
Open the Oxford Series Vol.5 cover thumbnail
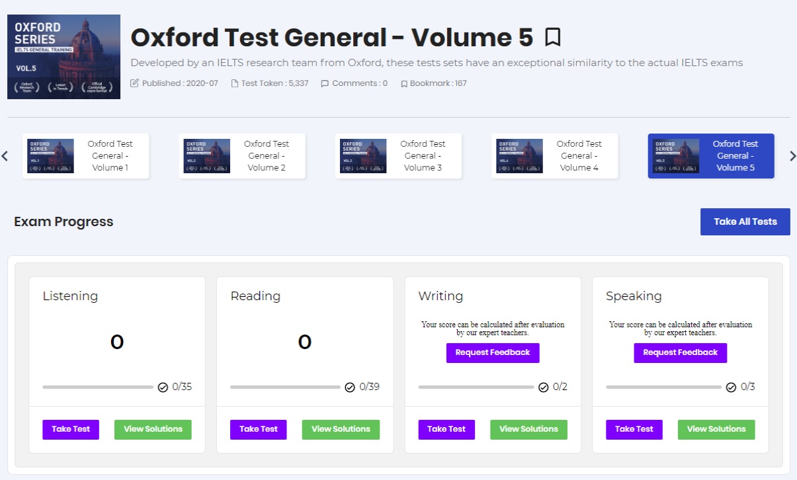pyautogui.click(x=63, y=57)
